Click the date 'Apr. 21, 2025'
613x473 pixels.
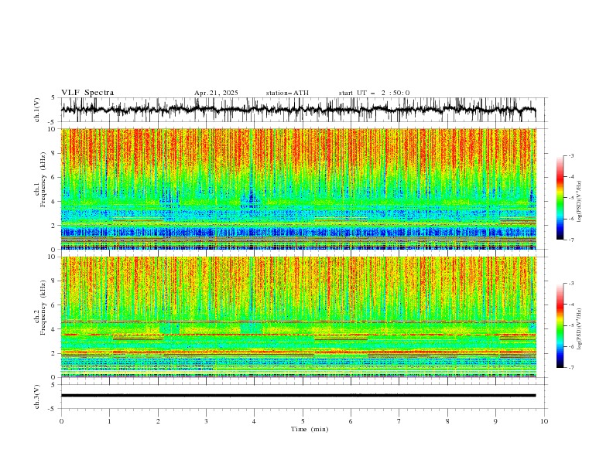(216, 93)
